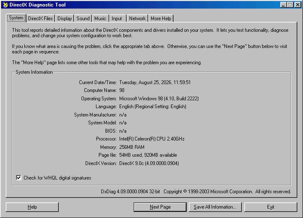Click the 'DirectX Diagnostic Tool' title text
Screen dimensions: 303x218
pos(38,5)
